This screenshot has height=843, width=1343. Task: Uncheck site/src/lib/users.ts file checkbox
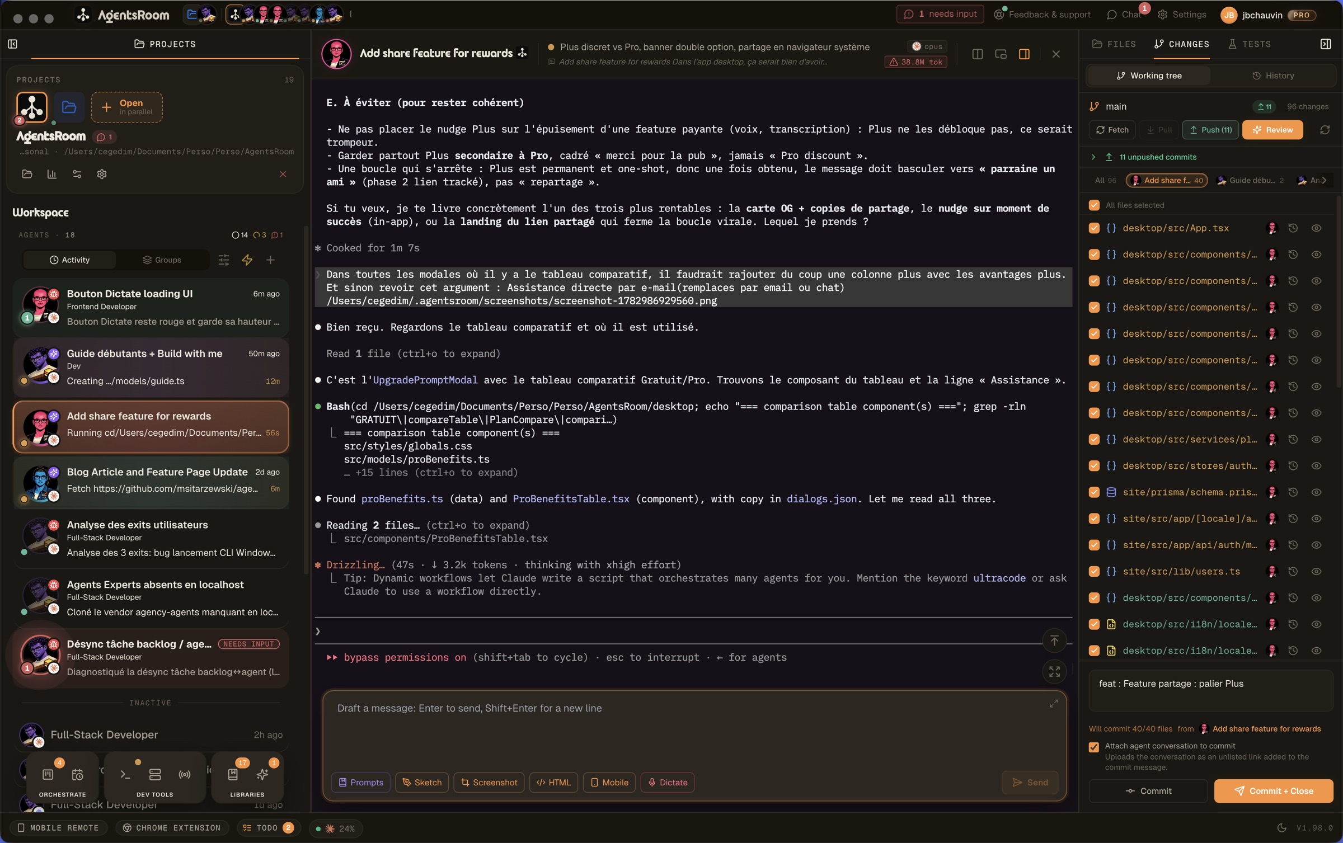point(1094,572)
